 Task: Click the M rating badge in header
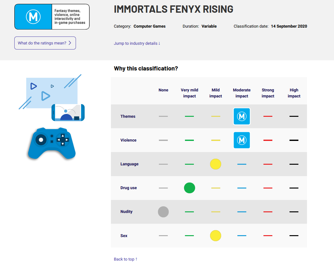(x=33, y=17)
